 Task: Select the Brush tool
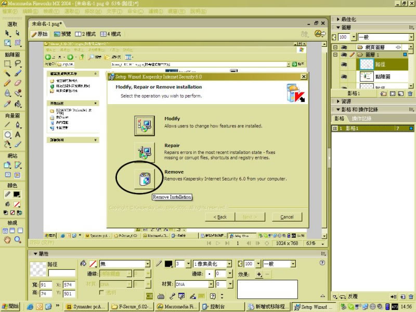coord(18,73)
